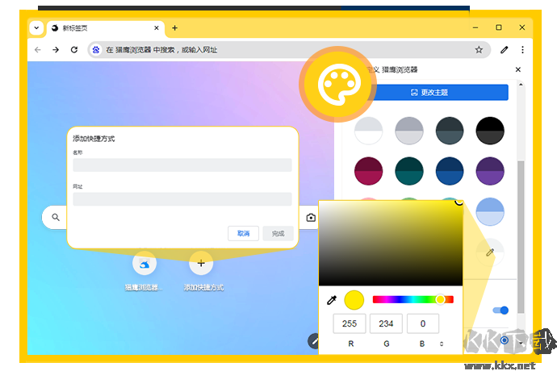This screenshot has height=371, width=557.
Task: Click the side panel scroll-up arrow
Action: (521, 85)
